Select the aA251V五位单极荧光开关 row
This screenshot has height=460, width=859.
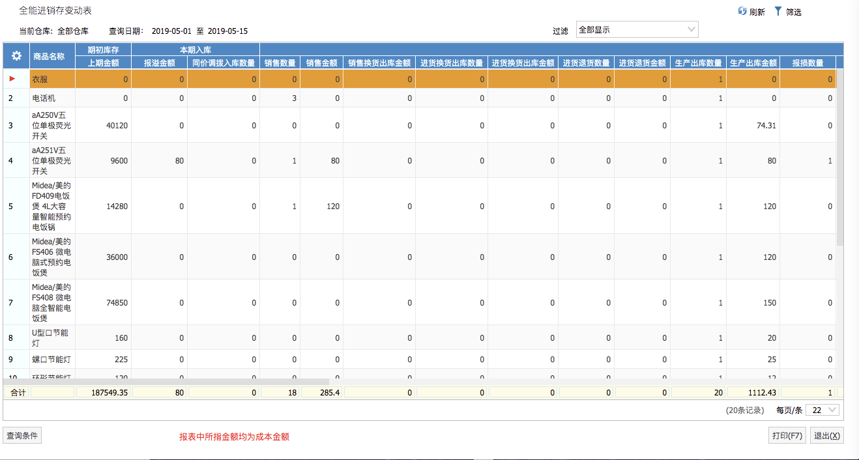[x=420, y=160]
